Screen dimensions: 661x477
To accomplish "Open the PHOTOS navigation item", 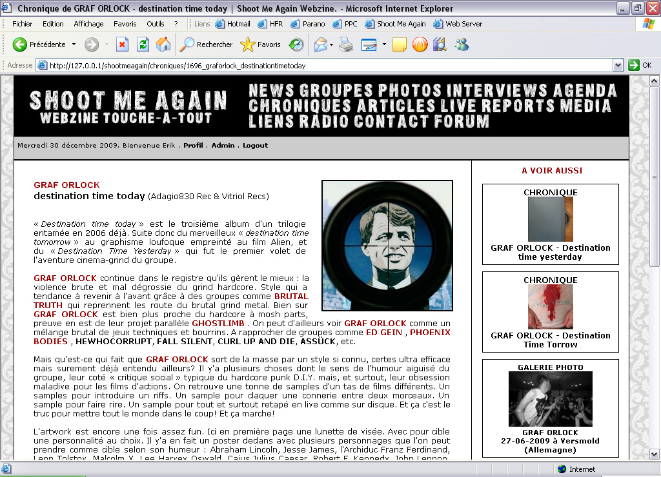I will pos(409,90).
